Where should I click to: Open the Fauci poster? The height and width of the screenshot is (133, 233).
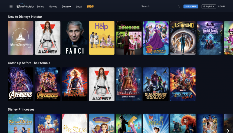coord(75,38)
